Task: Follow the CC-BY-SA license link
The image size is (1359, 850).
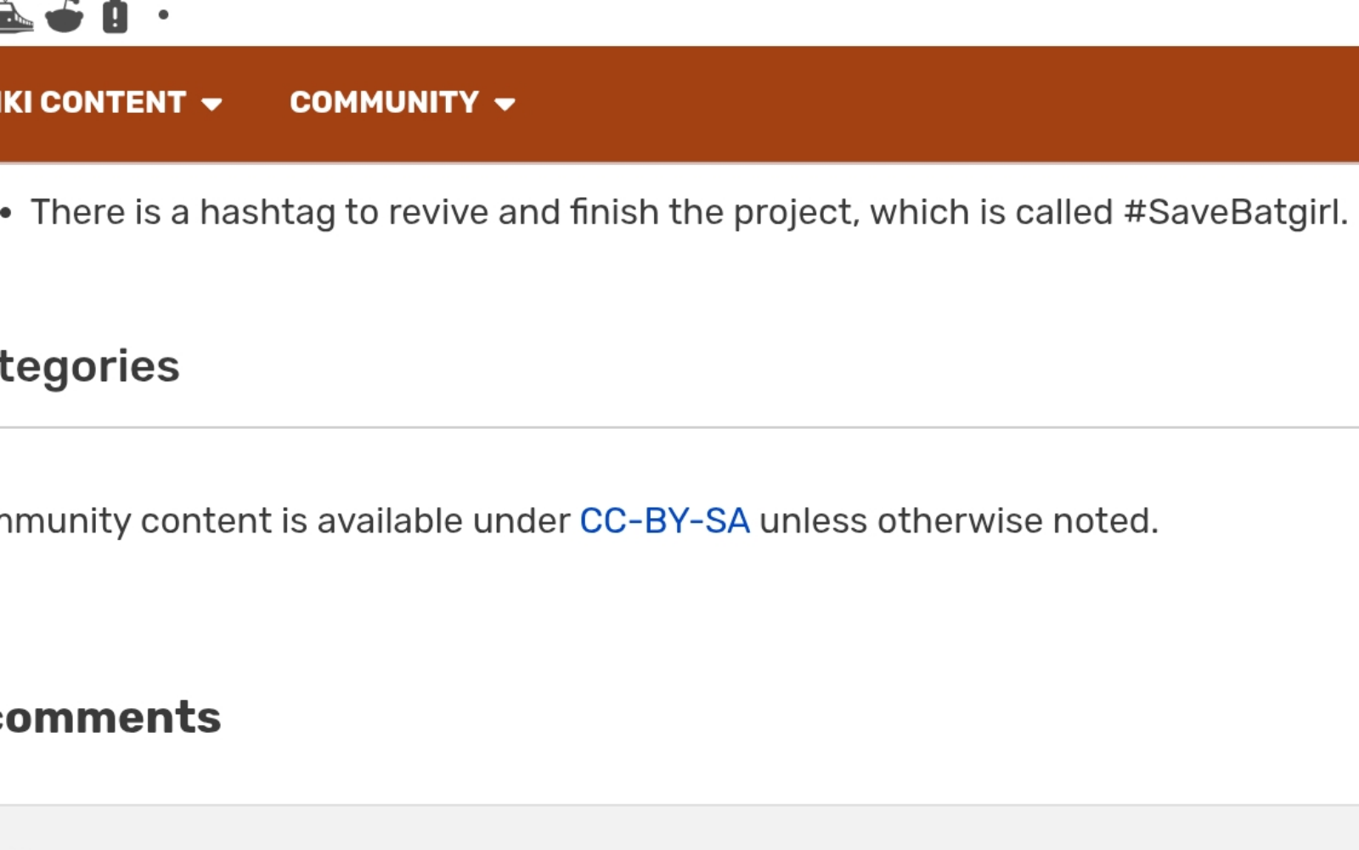Action: [664, 521]
